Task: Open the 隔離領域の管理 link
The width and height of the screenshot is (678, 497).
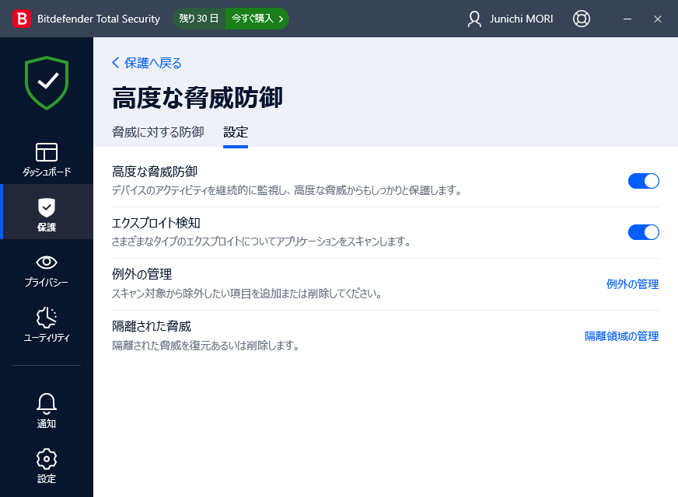Action: click(x=622, y=336)
